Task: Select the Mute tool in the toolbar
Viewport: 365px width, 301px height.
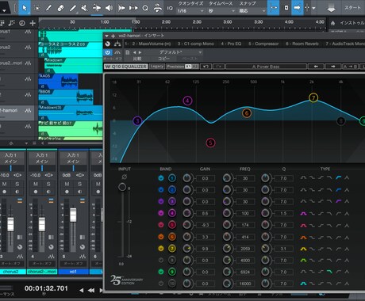Action: [x=84, y=8]
